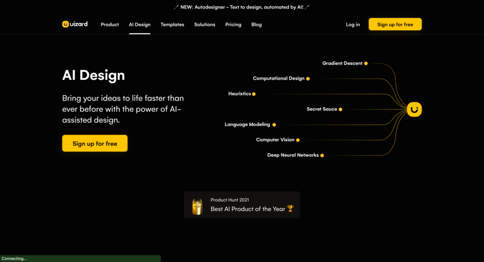Click the yellow dot next to Heuristics
The height and width of the screenshot is (262, 484).
[x=254, y=94]
